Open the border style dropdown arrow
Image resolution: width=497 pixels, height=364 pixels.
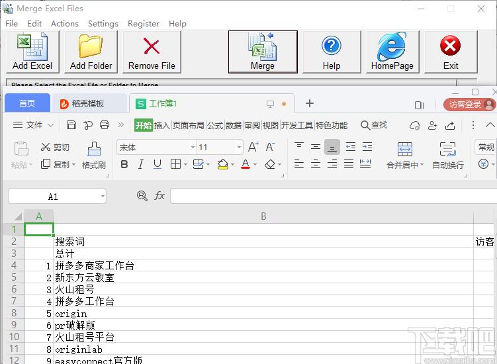[185, 165]
